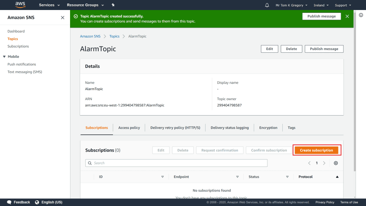
Task: Open the Ireland region selector
Action: 321,5
